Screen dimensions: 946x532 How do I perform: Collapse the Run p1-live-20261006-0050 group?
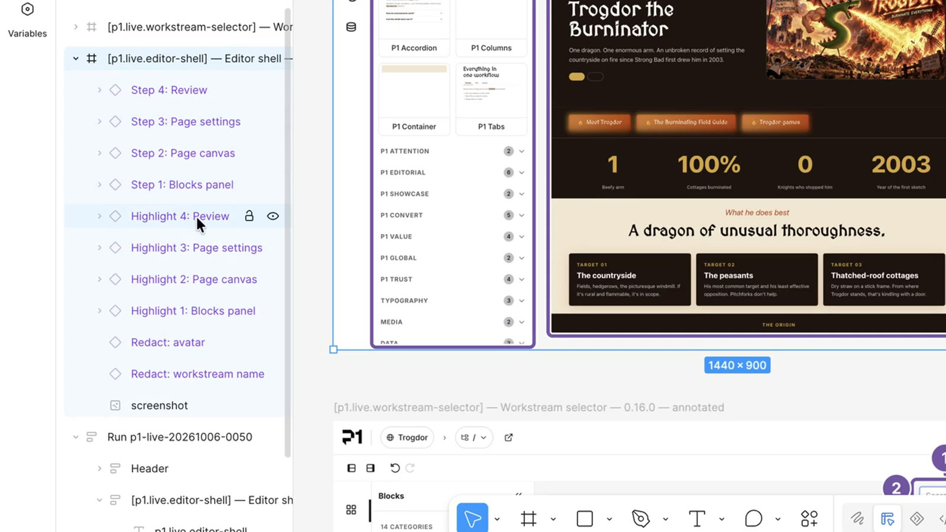pos(76,437)
